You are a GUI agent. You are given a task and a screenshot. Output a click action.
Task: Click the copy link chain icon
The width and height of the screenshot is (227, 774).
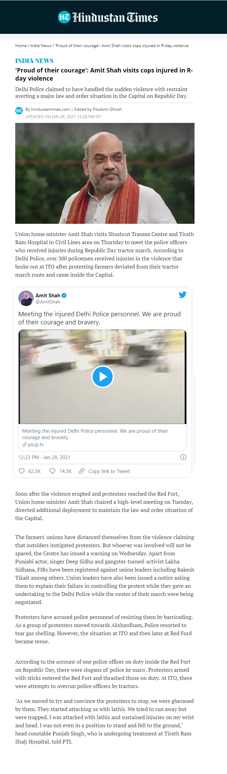click(x=82, y=471)
